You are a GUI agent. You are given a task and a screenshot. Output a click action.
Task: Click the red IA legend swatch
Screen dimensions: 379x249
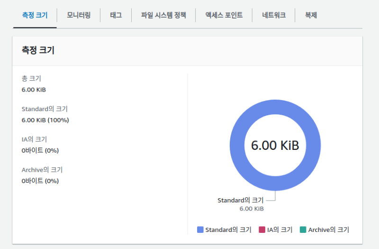(x=262, y=230)
